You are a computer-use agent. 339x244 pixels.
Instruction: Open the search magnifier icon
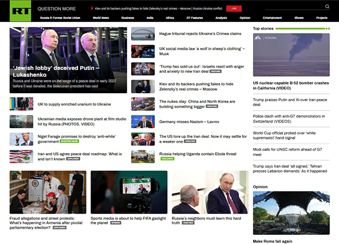[327, 6]
